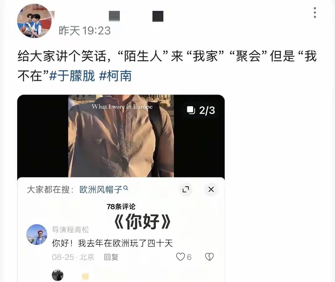Image resolution: width=335 pixels, height=282 pixels.
Task: Tap 导演程青松 commenter avatar
Action: [37, 234]
